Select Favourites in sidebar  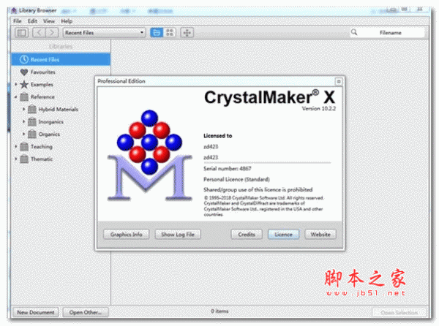pyautogui.click(x=43, y=72)
